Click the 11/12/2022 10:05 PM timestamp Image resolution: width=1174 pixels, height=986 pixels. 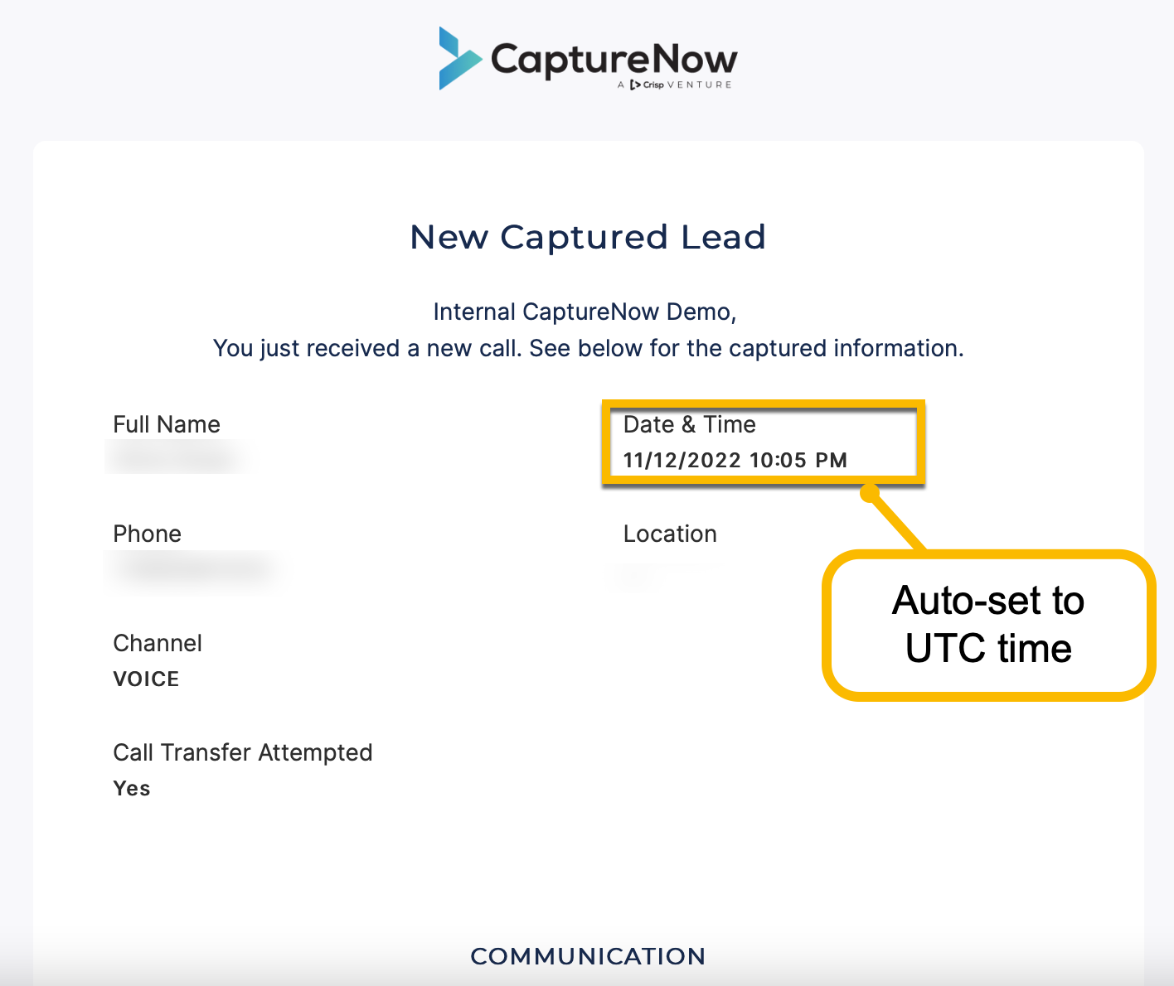pyautogui.click(x=735, y=460)
